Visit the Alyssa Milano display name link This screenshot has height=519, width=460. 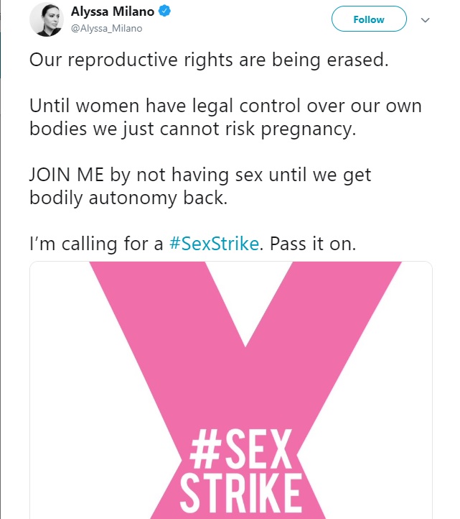113,12
